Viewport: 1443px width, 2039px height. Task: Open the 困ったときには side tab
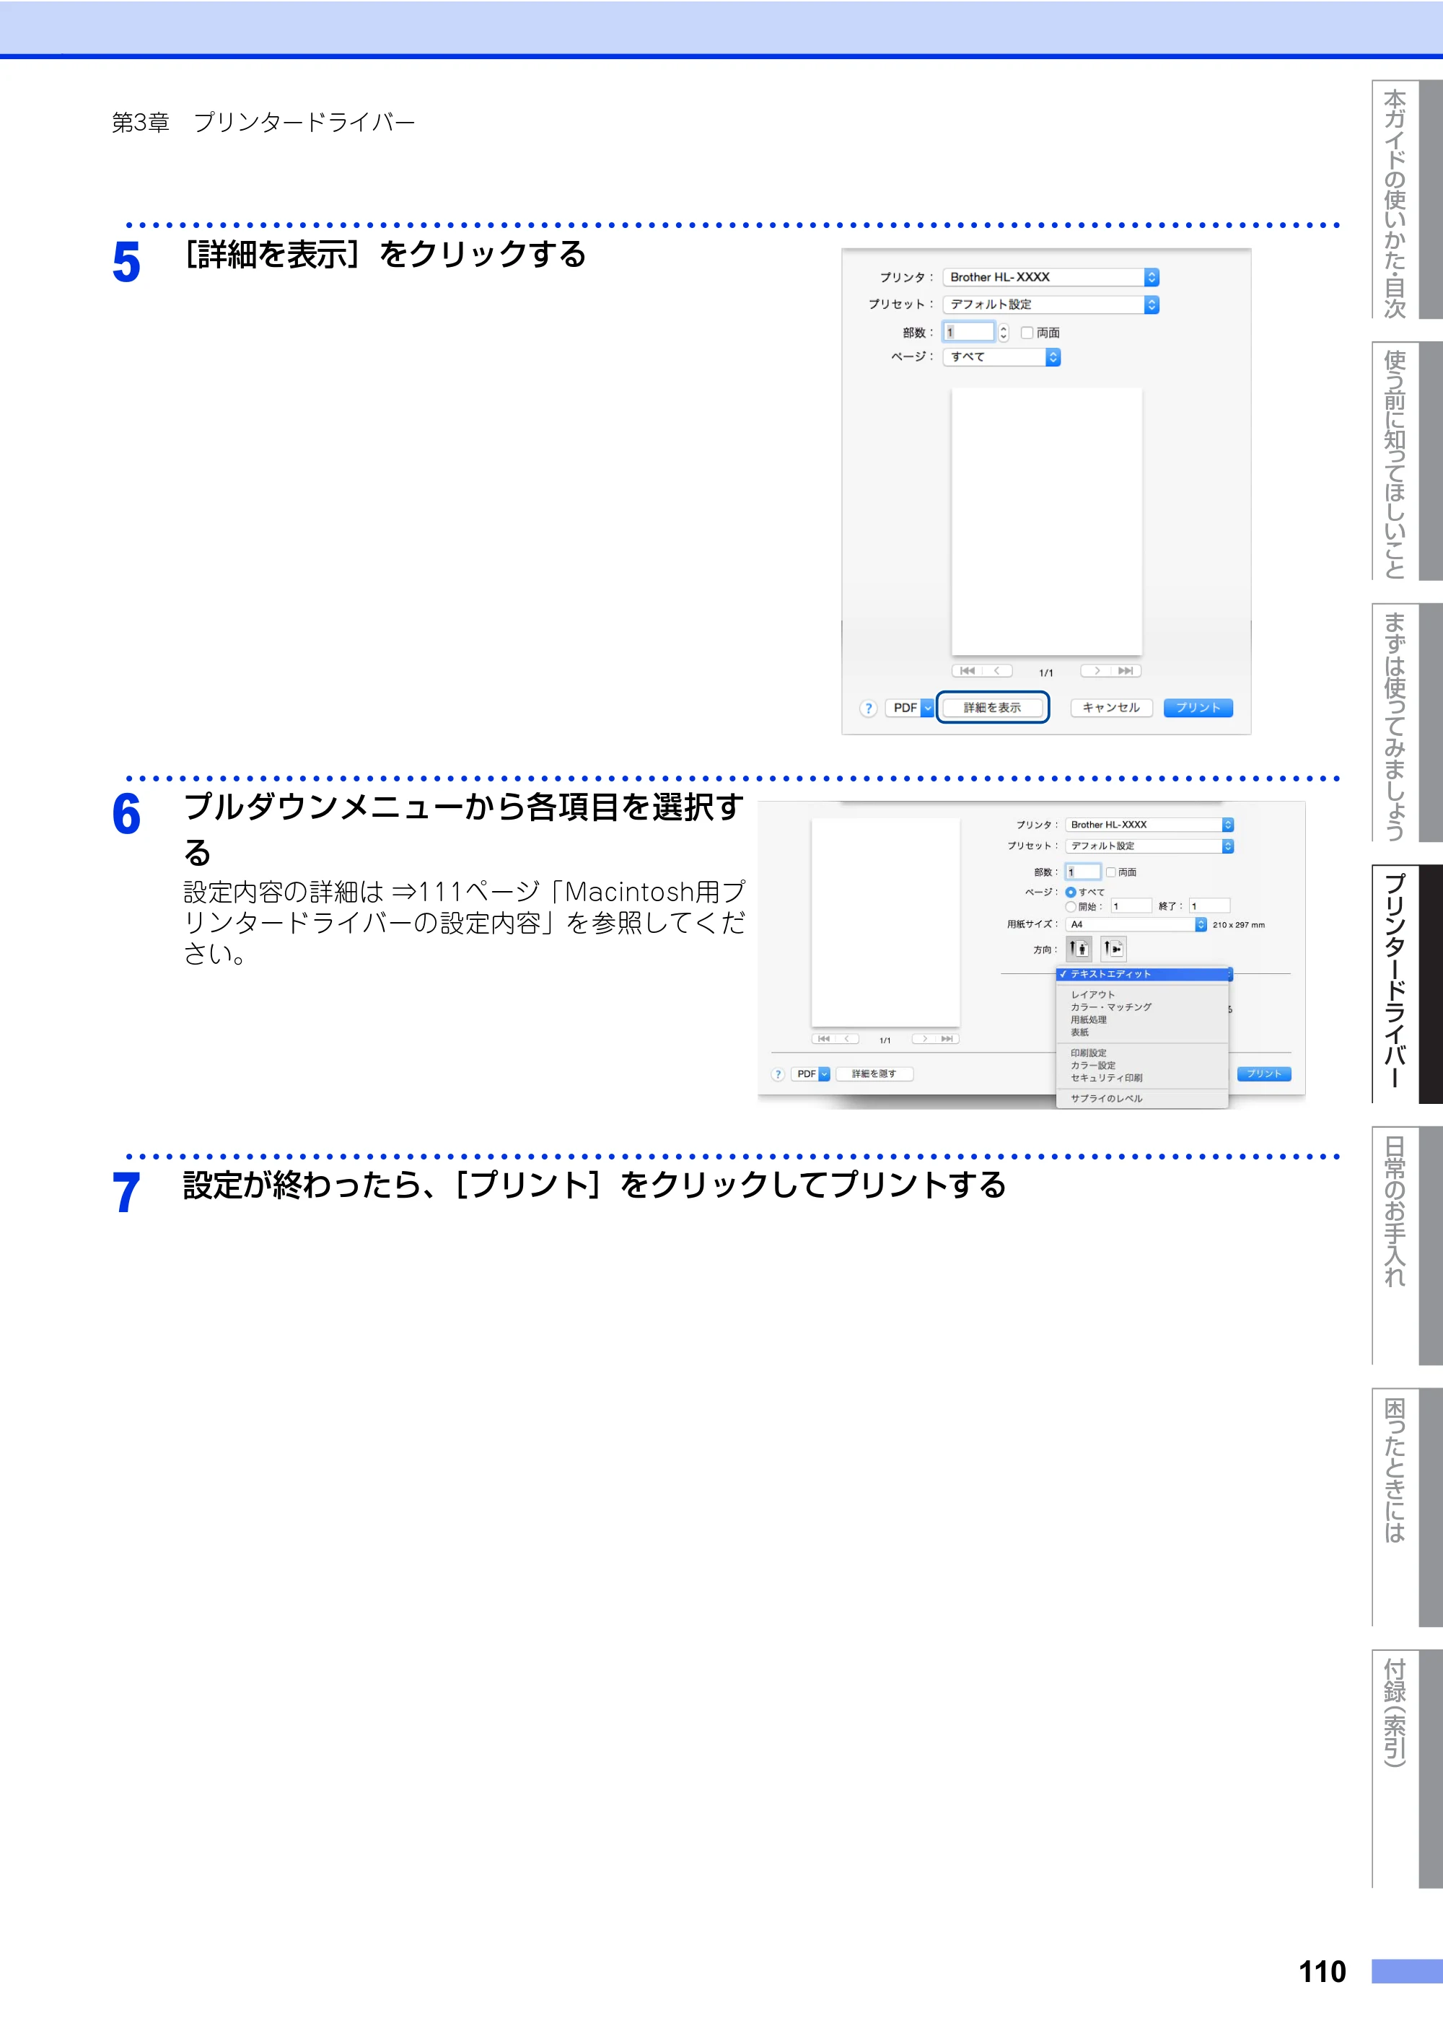coord(1407,1507)
